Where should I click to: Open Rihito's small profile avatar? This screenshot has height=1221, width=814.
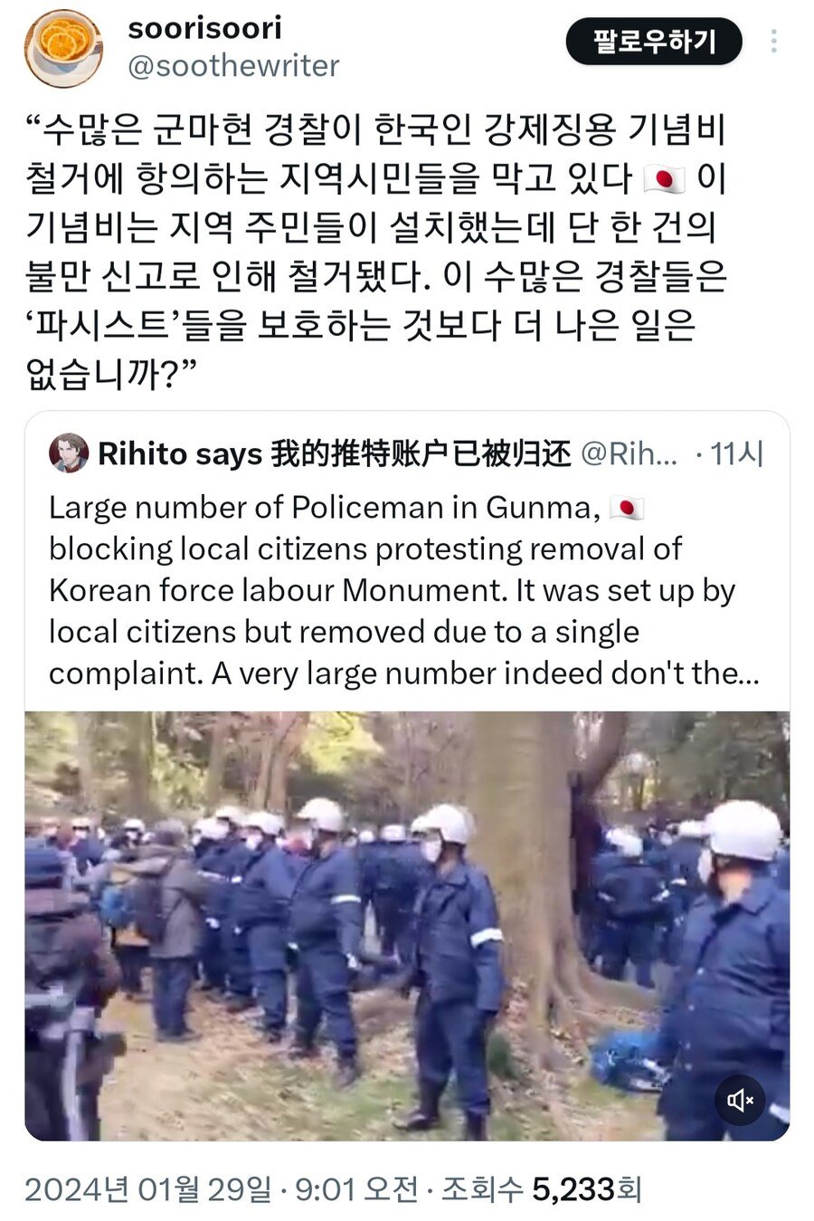click(x=69, y=453)
